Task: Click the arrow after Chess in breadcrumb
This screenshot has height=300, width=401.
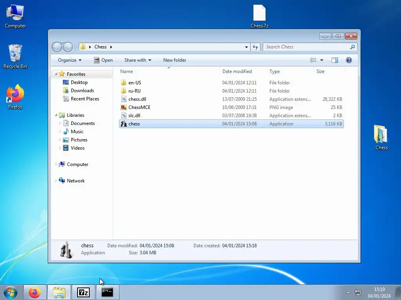Action: point(111,47)
